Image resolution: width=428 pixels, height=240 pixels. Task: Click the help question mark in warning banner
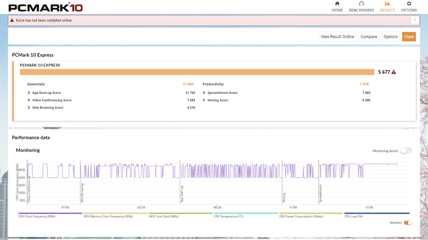pos(414,20)
